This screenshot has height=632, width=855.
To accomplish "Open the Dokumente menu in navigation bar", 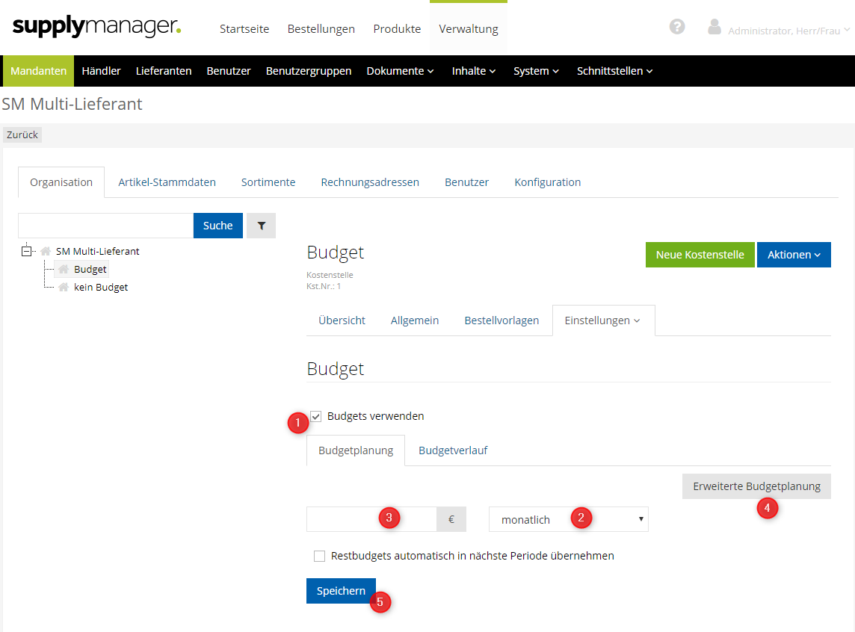I will (x=400, y=71).
